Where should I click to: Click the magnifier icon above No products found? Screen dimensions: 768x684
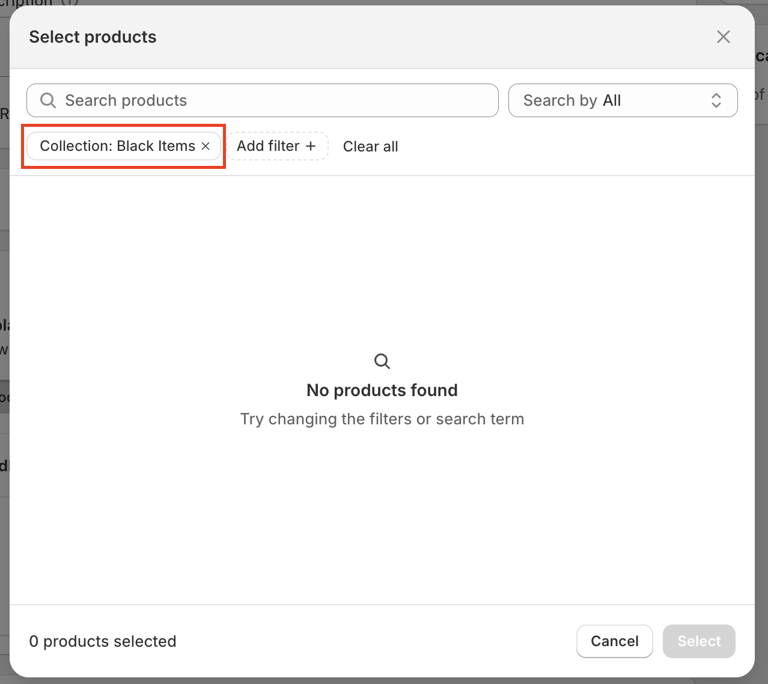382,361
